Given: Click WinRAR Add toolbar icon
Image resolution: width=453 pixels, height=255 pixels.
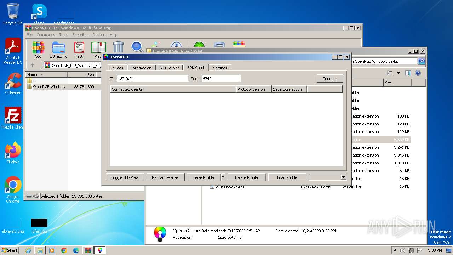Looking at the screenshot, I should point(38,50).
